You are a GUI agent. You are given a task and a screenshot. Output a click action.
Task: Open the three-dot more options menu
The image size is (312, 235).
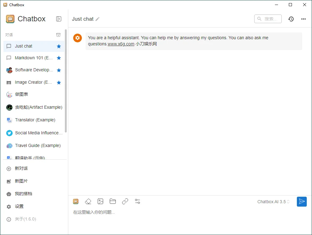click(303, 19)
